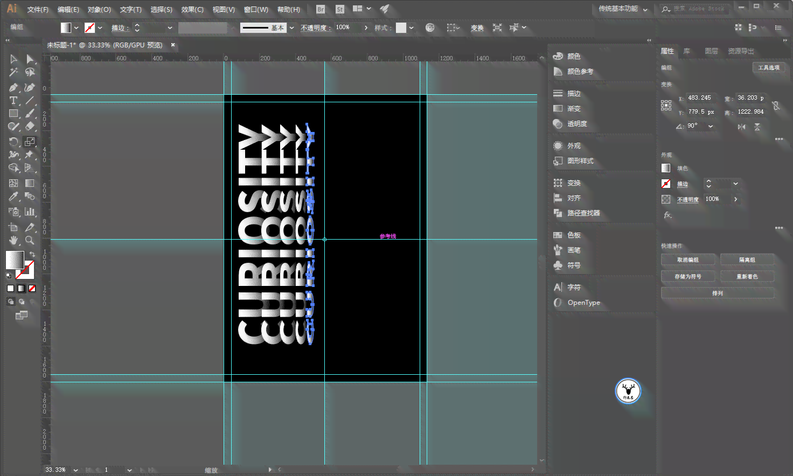Select the Artboard tool
This screenshot has width=793, height=476.
point(13,227)
